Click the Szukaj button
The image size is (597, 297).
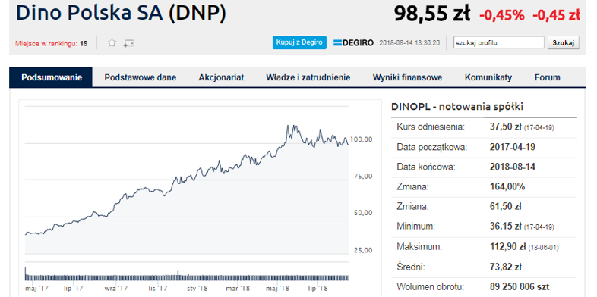(x=563, y=42)
